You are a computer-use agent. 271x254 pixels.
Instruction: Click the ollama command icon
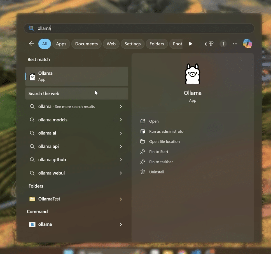coord(32,224)
